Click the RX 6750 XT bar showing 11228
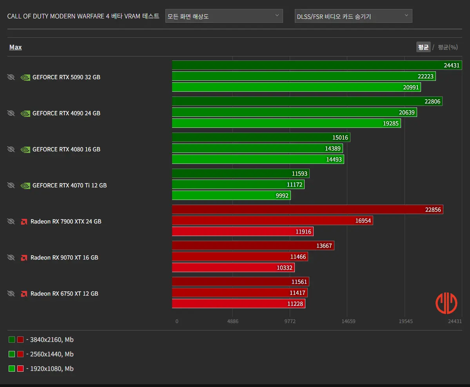The image size is (470, 387). click(x=239, y=303)
